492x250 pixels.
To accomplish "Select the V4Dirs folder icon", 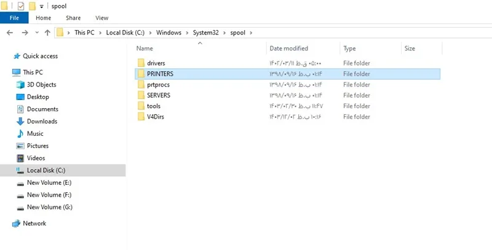I will click(x=141, y=117).
